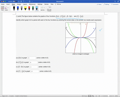Click the Redo icon
This screenshot has width=120, height=97.
click(27, 1)
